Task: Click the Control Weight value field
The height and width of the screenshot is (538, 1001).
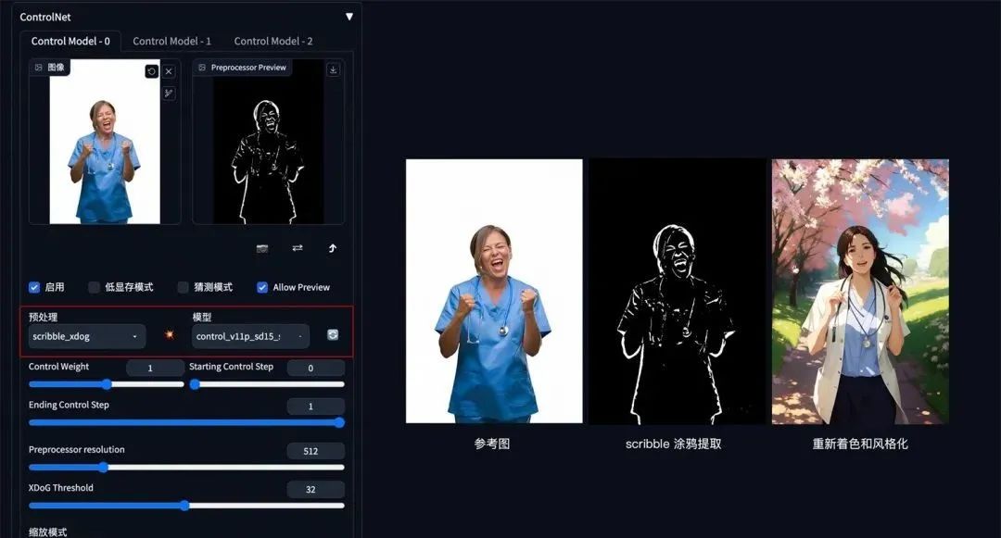Action: 155,368
